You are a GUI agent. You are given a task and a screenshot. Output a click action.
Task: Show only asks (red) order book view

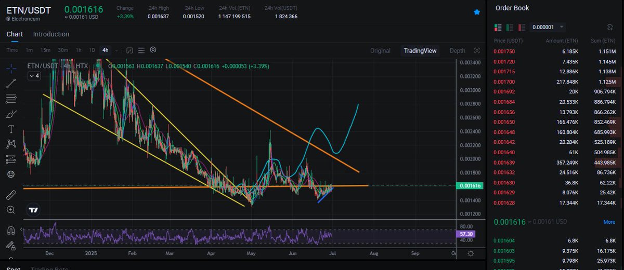tap(522, 27)
